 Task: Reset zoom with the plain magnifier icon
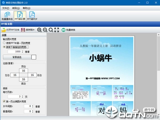51,30
